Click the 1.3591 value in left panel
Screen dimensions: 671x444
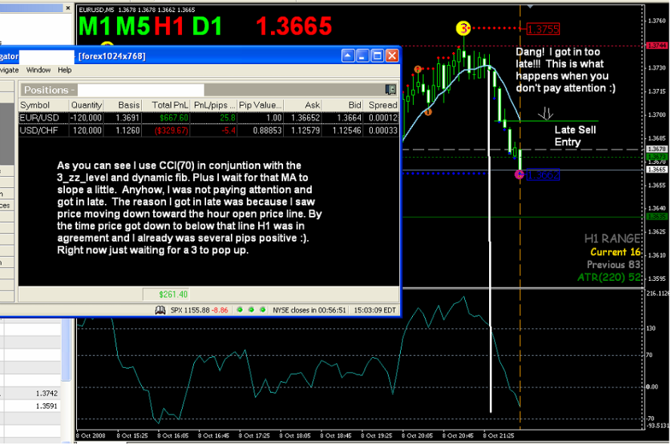point(47,406)
